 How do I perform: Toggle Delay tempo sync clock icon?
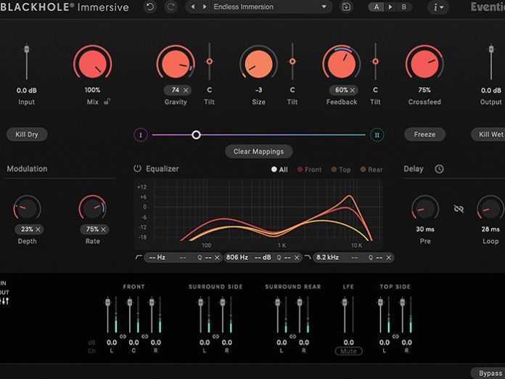tap(439, 169)
